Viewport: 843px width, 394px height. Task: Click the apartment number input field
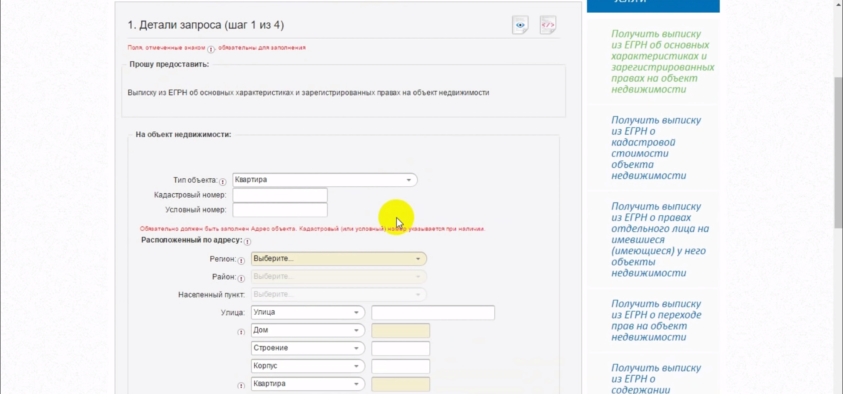[x=400, y=384]
